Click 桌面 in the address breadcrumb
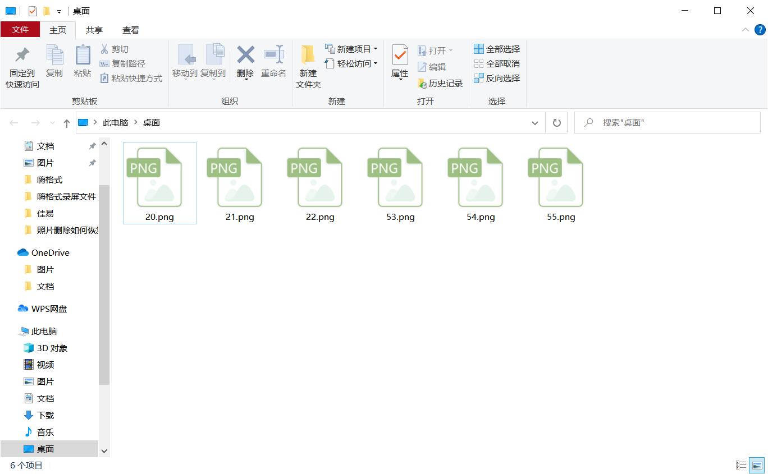 (152, 123)
